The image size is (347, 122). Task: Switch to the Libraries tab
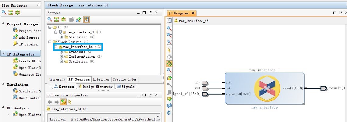[101, 79]
